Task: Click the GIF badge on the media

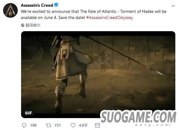Action: 28,113
